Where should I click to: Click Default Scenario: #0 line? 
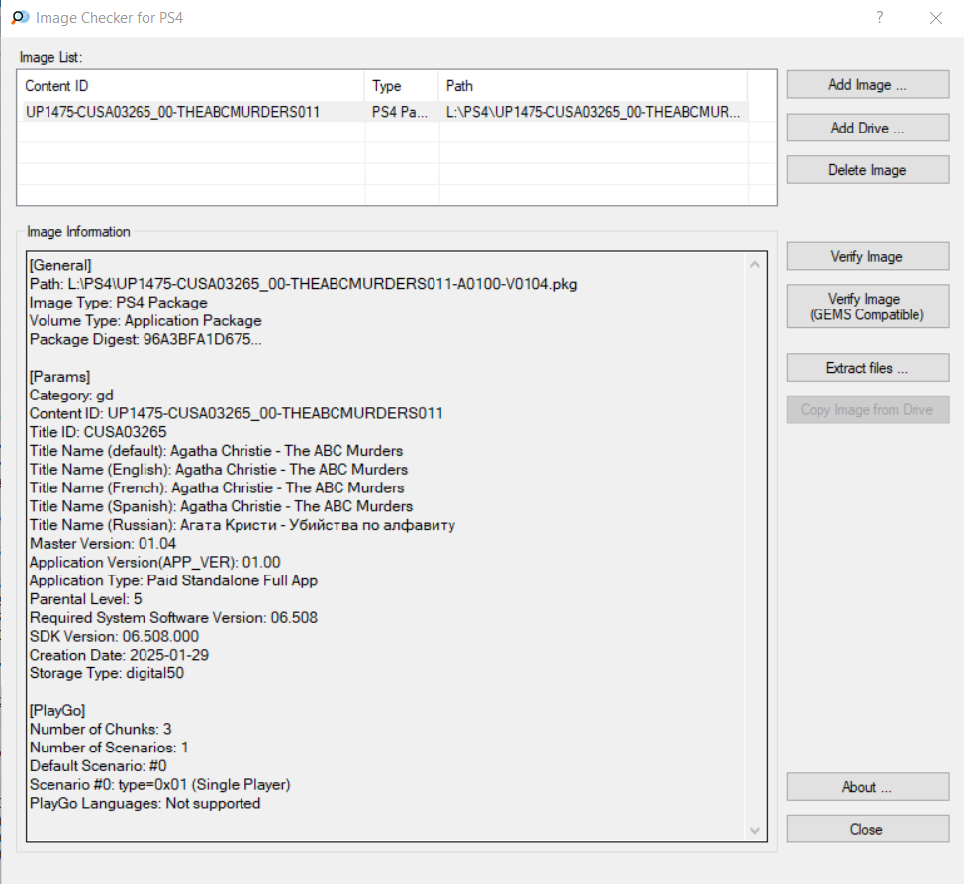98,766
